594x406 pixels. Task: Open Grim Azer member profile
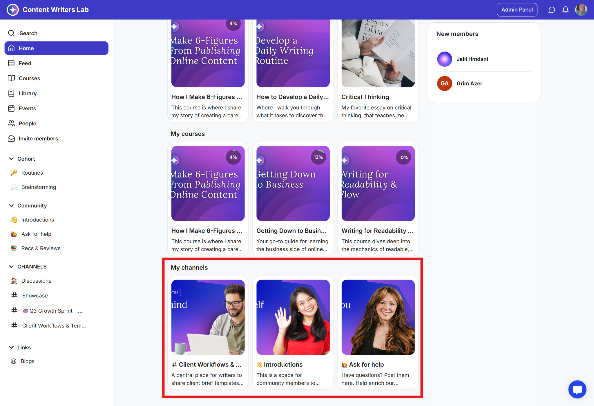pyautogui.click(x=469, y=83)
